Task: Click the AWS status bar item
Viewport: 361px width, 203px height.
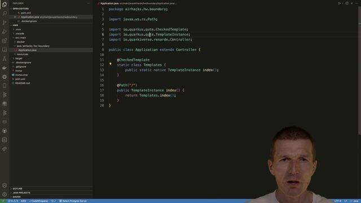Action: tap(24, 201)
